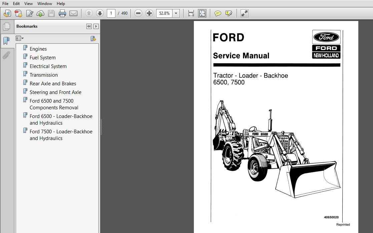Click the Print icon
Image resolution: width=373 pixels, height=233 pixels.
click(x=62, y=13)
